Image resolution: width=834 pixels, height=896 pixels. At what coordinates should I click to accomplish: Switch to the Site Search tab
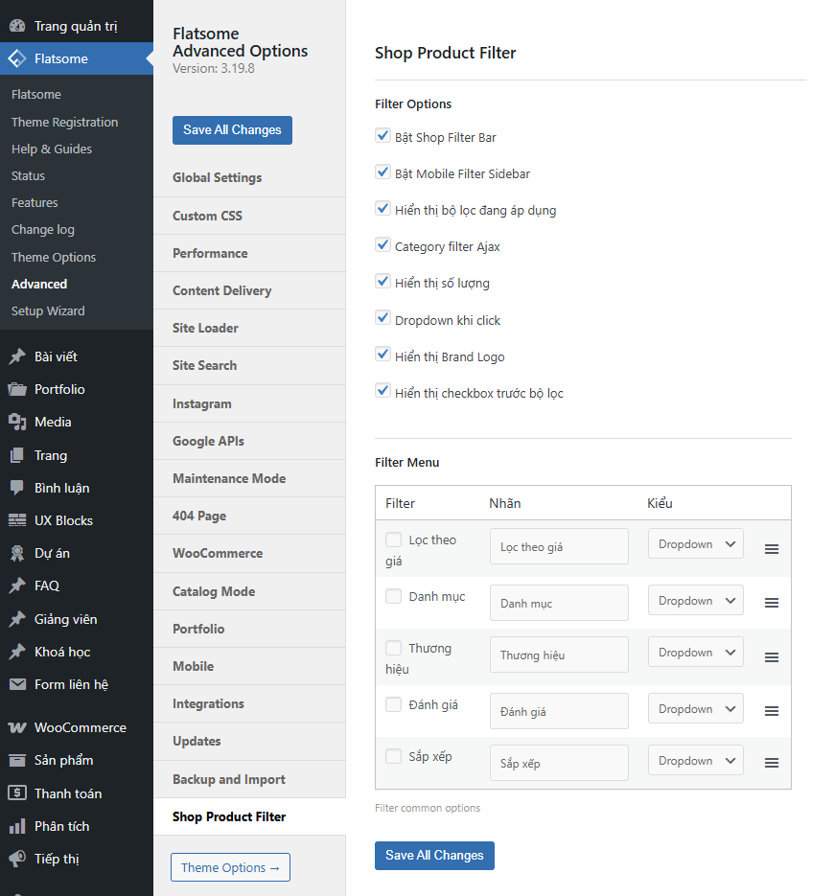249,365
